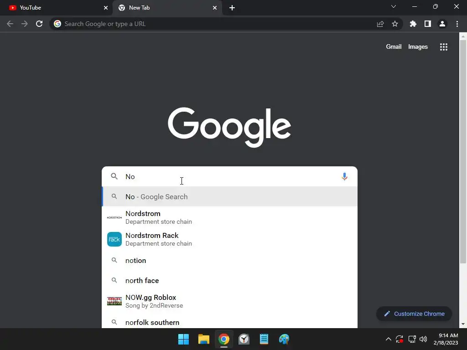The width and height of the screenshot is (467, 350).
Task: Click the page vertical scrollbar thumb
Action: [463, 151]
